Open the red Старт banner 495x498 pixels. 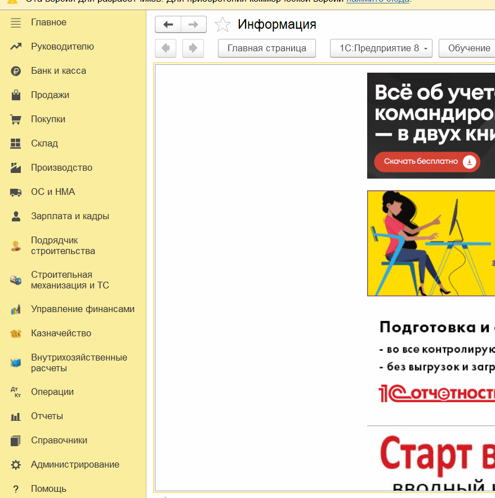[x=437, y=456]
